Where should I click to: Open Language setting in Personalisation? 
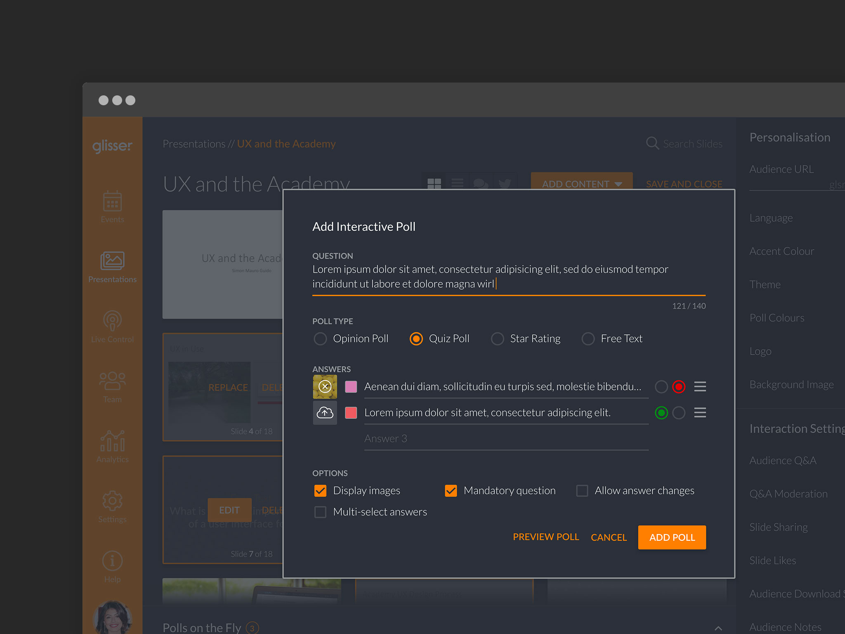point(771,218)
